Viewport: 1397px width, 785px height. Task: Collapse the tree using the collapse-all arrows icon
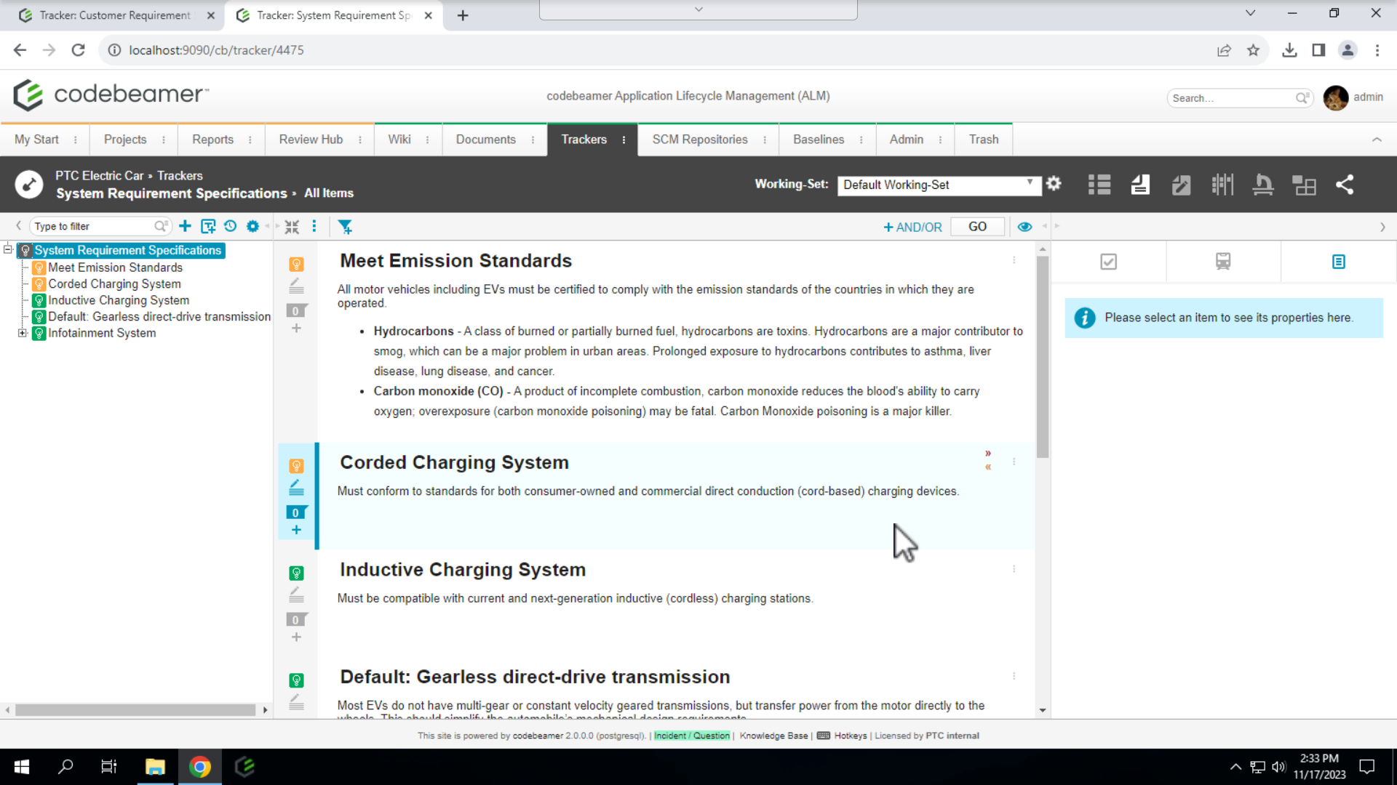pos(292,226)
